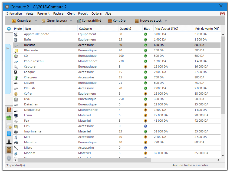
Task: Open the Facture menu
Action: (58, 13)
